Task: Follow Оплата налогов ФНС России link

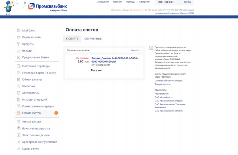Action: point(168,81)
